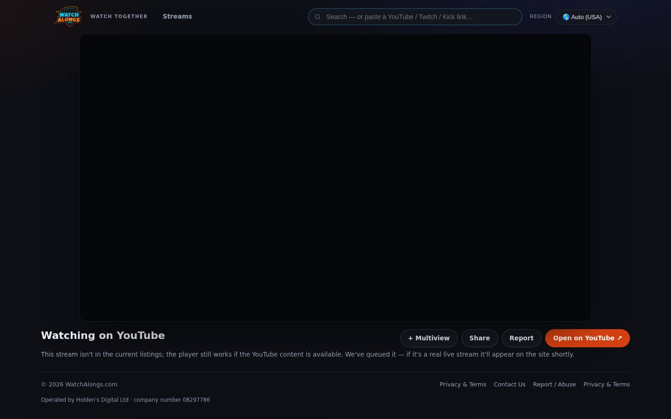The image size is (671, 419).
Task: Open on YouTube external link button
Action: click(588, 338)
